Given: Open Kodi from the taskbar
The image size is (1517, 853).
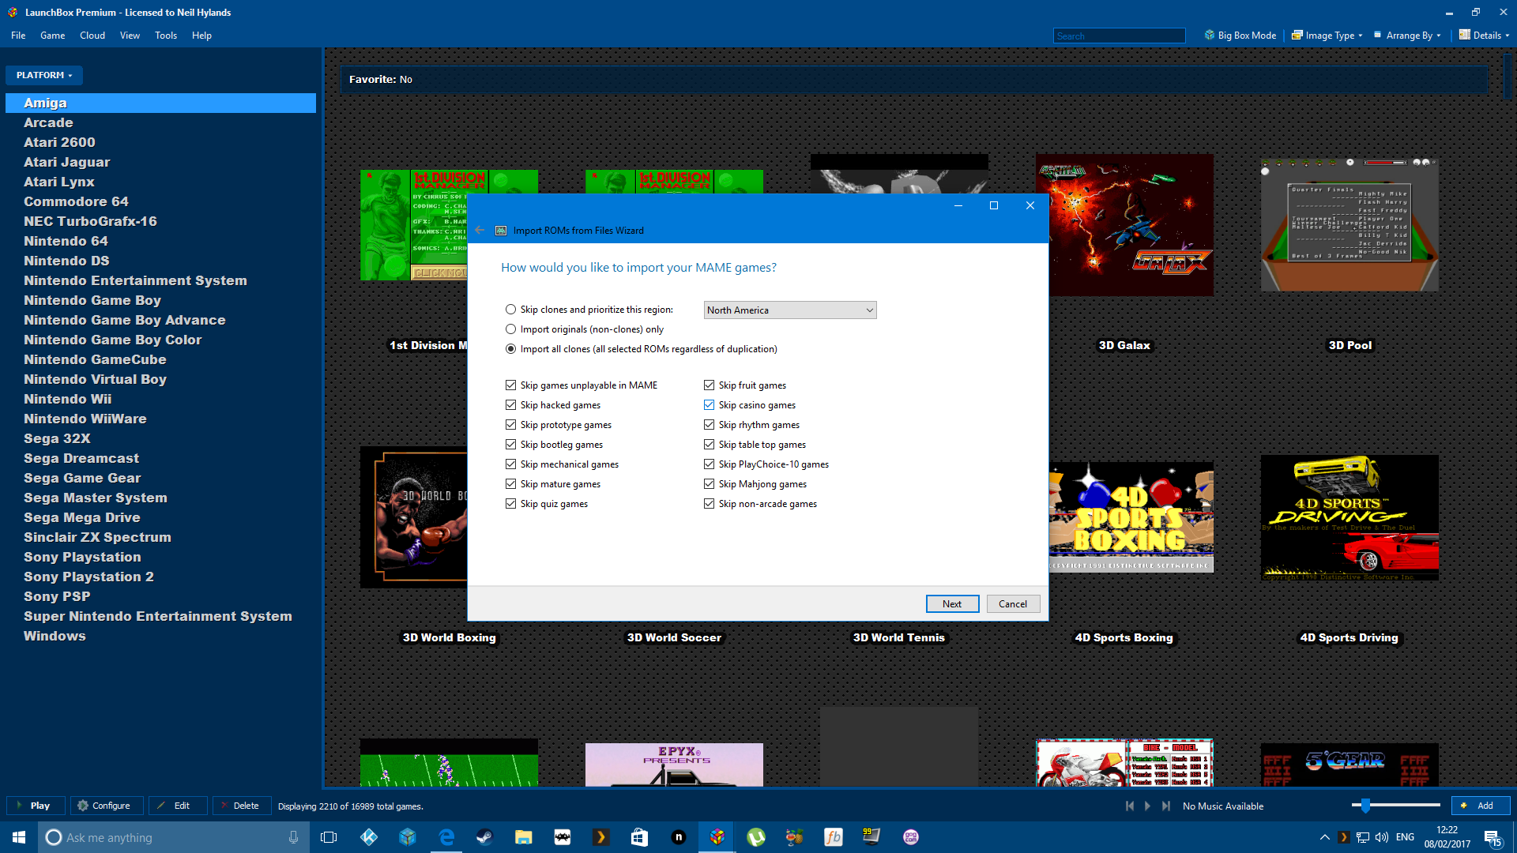Looking at the screenshot, I should point(368,837).
